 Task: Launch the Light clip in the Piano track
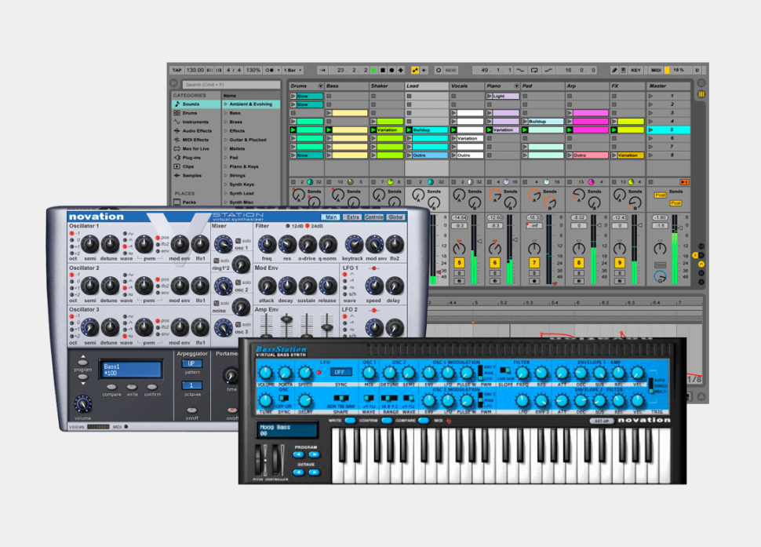tap(489, 96)
